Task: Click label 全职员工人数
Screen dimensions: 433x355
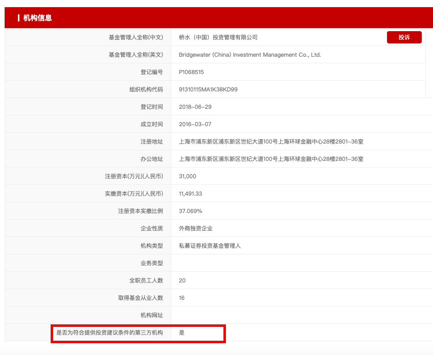Action: click(146, 280)
